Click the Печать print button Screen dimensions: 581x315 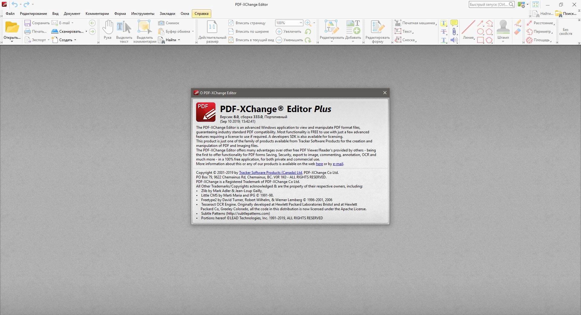click(35, 31)
